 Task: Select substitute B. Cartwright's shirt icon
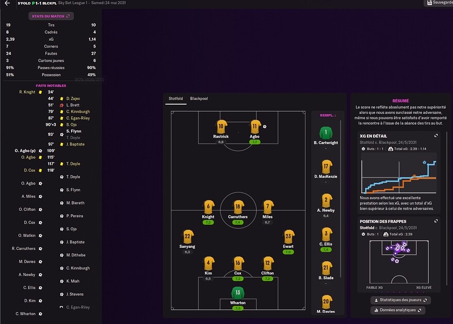pyautogui.click(x=326, y=133)
